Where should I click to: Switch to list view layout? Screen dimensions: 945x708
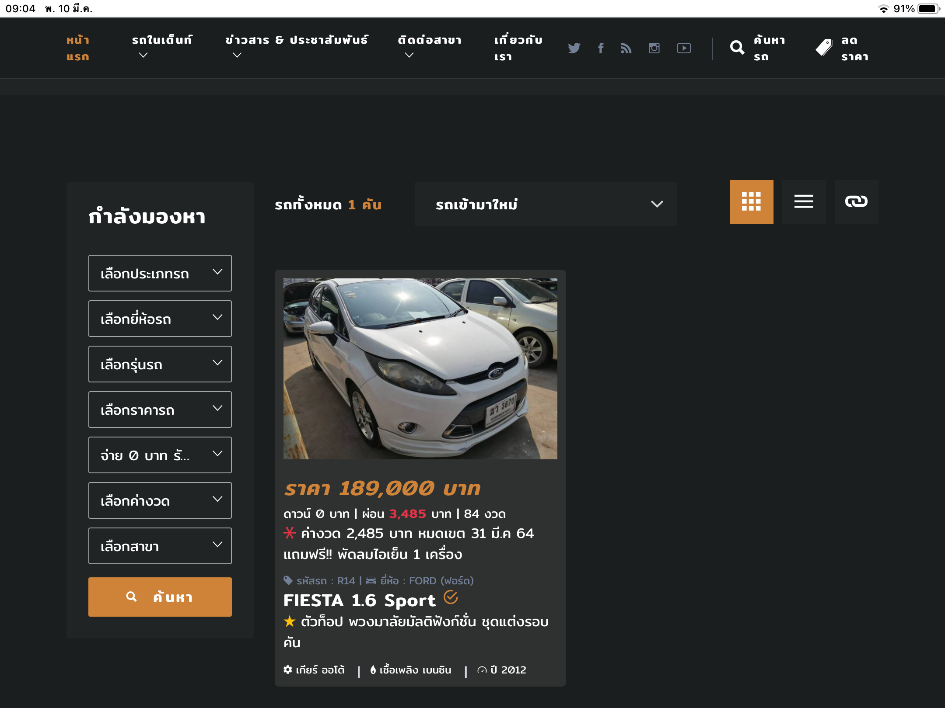(x=804, y=201)
